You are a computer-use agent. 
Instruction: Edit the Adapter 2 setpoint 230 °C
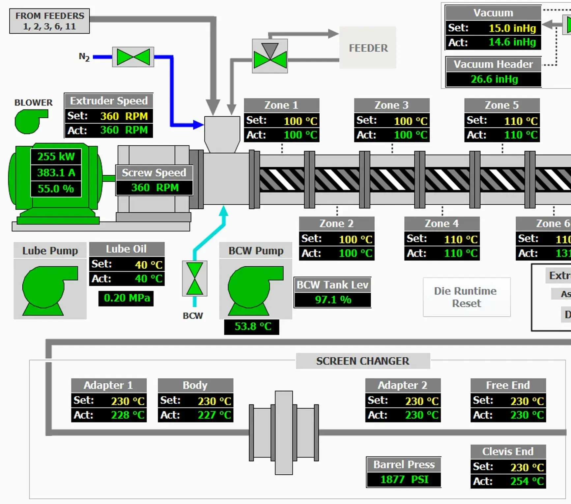click(403, 400)
